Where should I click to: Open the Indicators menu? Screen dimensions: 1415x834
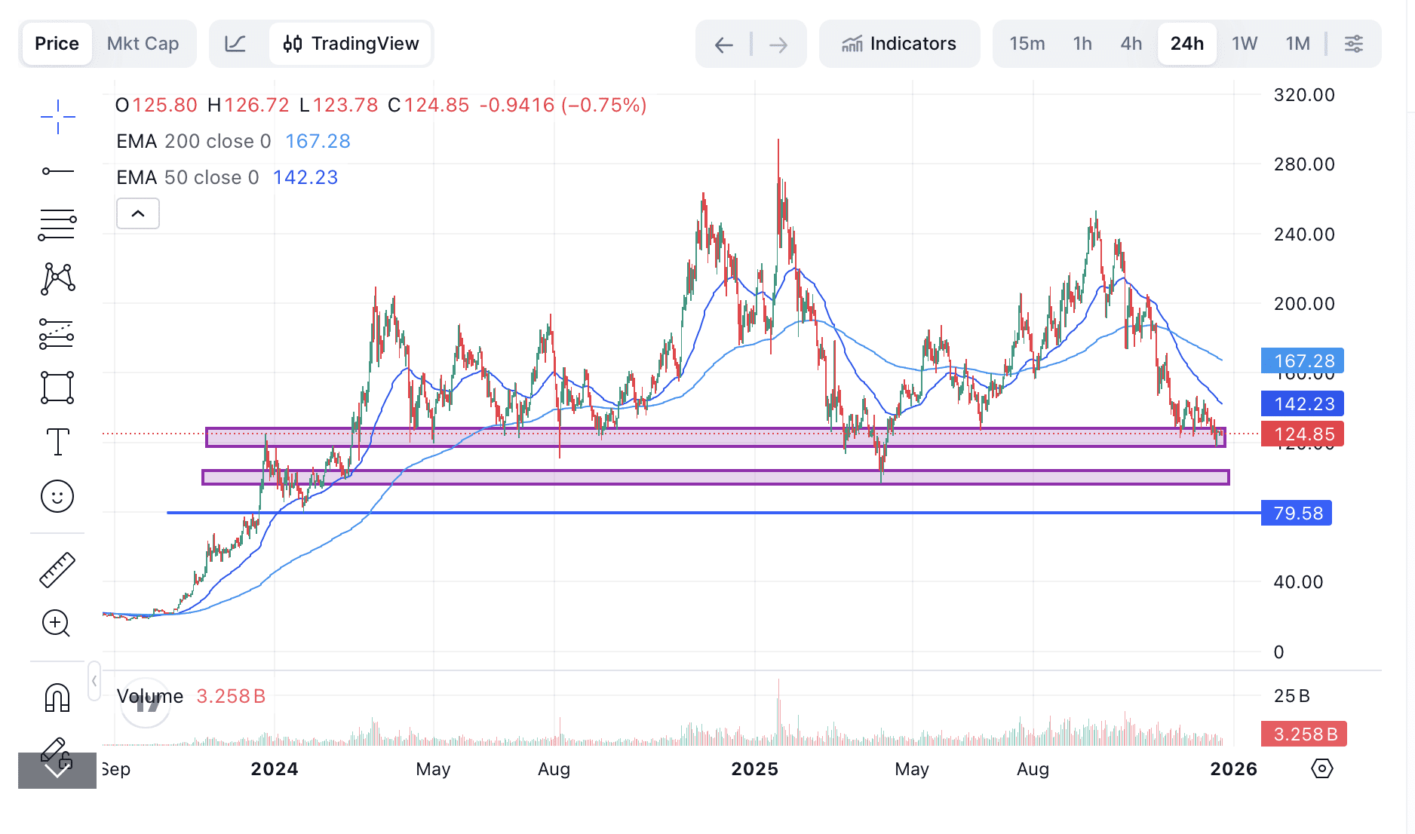pyautogui.click(x=899, y=44)
